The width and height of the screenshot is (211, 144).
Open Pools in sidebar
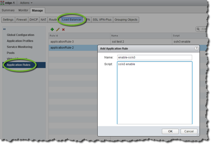pyautogui.click(x=11, y=53)
